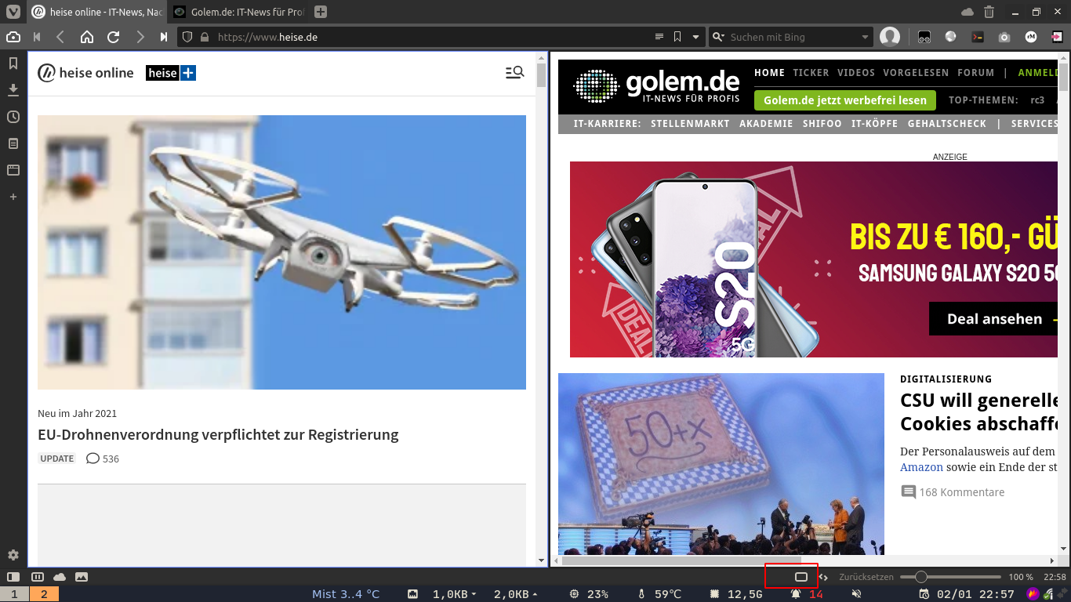Toggle the side panel visibility
The width and height of the screenshot is (1071, 602).
click(x=13, y=577)
